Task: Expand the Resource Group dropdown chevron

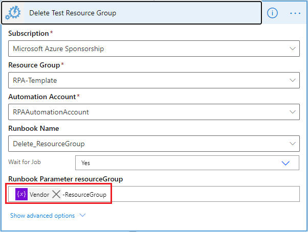Action: 293,80
